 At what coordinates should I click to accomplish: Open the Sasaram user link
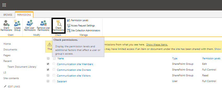[62, 81]
